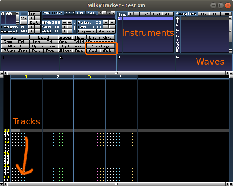Increase pattern Len. with plus
This screenshot has width=233, height=186.
tap(106, 27)
